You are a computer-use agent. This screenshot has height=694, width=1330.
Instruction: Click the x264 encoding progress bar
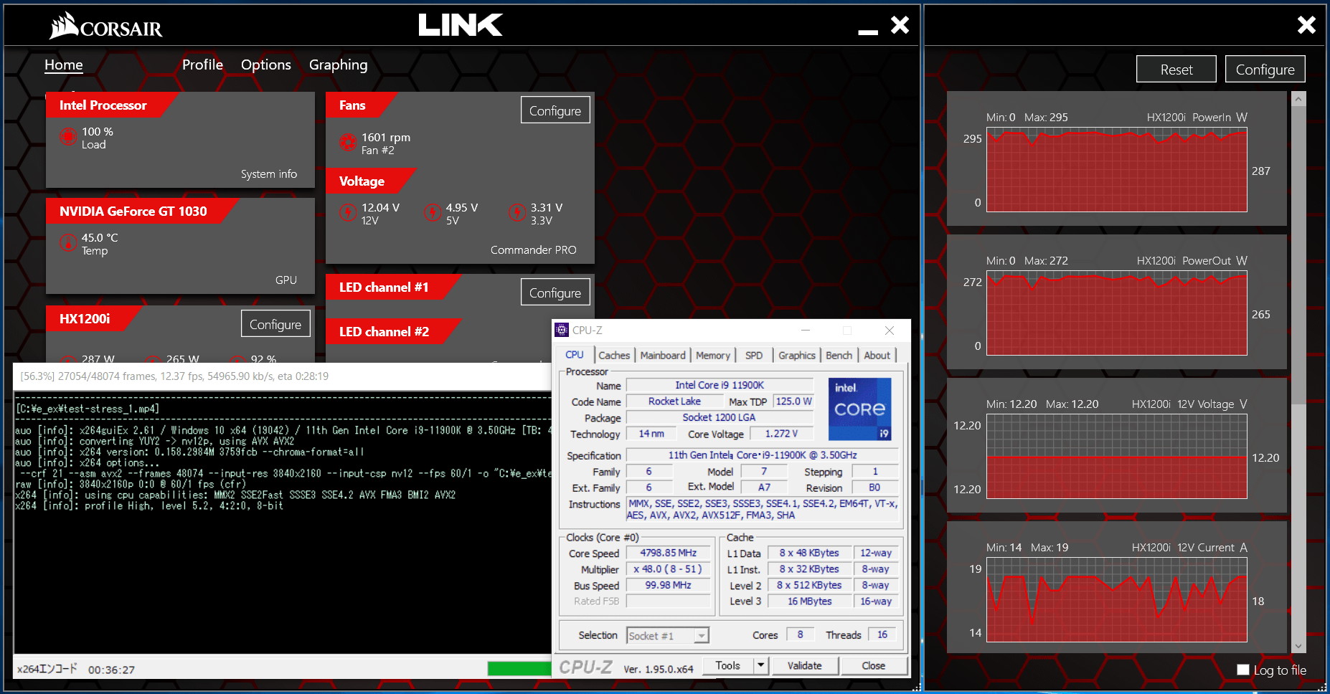tap(519, 668)
